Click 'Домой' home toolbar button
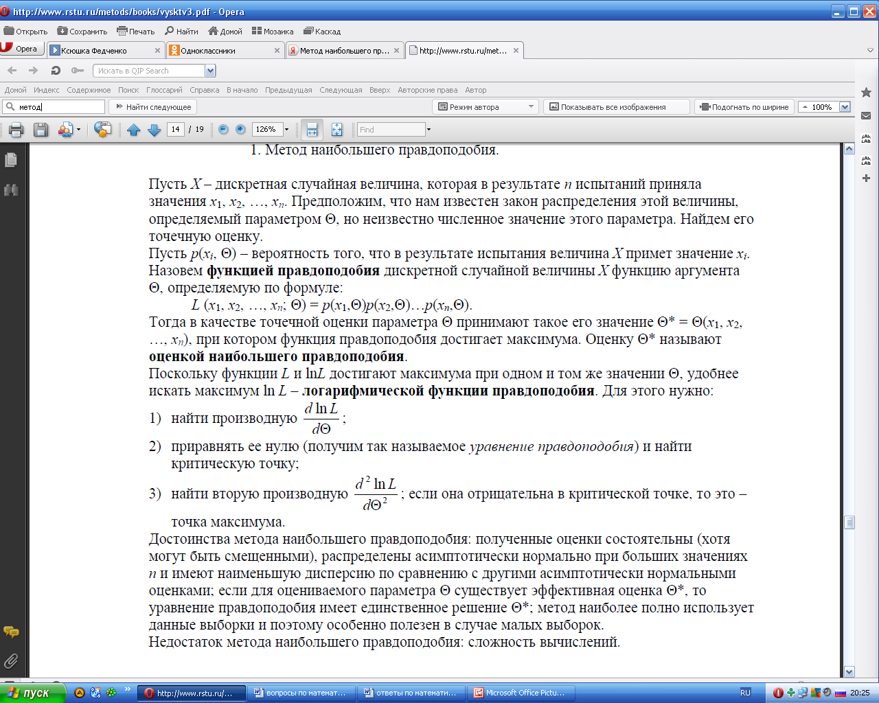This screenshot has width=879, height=703. [225, 31]
